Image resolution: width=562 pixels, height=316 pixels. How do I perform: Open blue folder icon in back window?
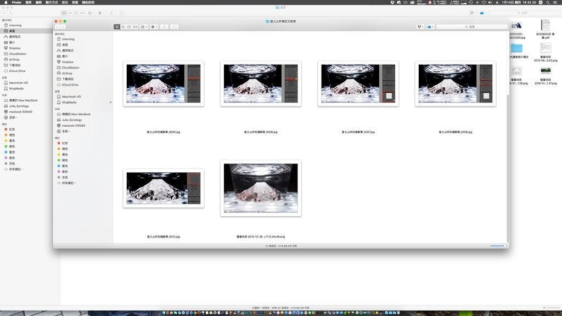pyautogui.click(x=516, y=48)
